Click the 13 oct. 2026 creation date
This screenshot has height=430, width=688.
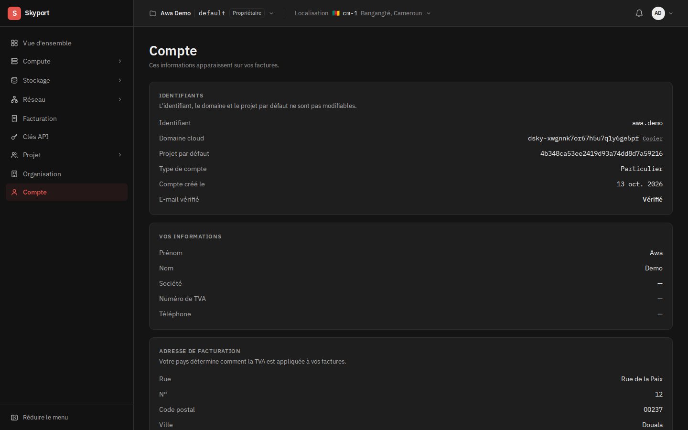coord(640,184)
